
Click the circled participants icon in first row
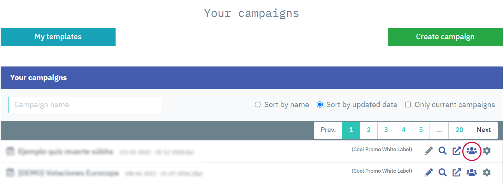click(472, 151)
